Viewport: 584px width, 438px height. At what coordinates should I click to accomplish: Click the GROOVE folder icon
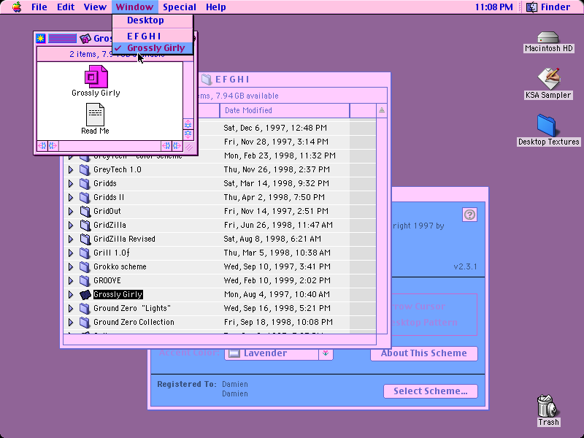[85, 281]
